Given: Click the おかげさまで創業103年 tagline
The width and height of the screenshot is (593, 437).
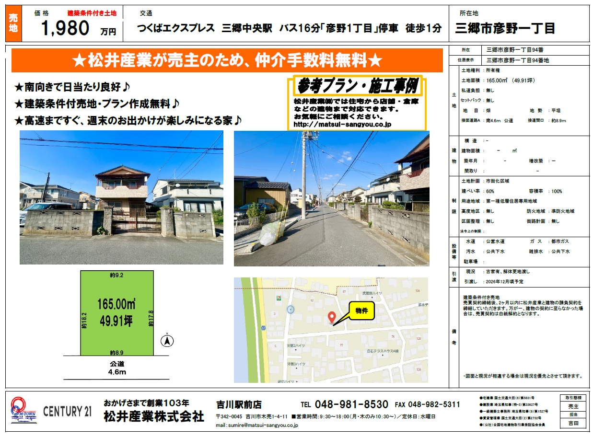Looking at the screenshot, I should pyautogui.click(x=147, y=402).
